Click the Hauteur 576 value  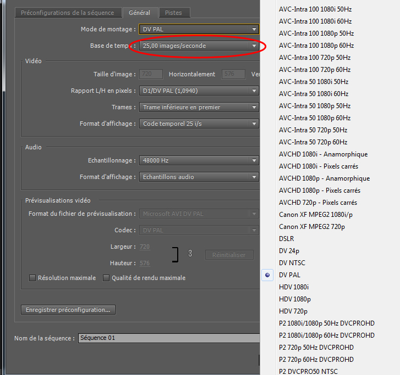point(145,263)
